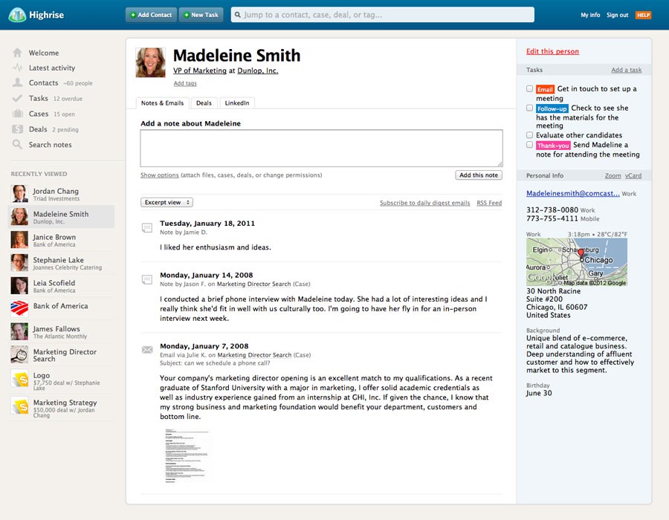Screen dimensions: 669x520
Task: Subscribe to daily digest emails link
Action: tap(425, 203)
